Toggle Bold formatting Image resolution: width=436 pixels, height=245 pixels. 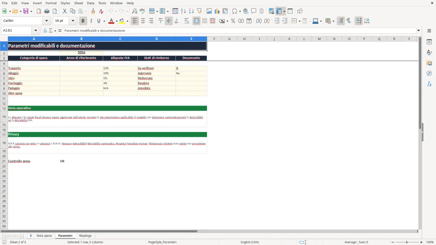[x=83, y=21]
